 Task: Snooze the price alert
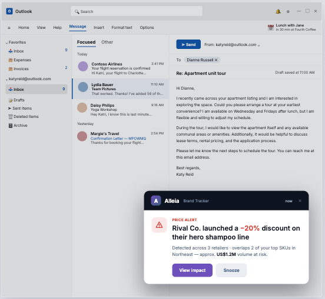pyautogui.click(x=231, y=270)
